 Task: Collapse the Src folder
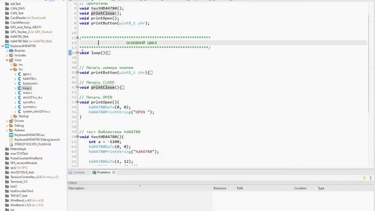tap(11, 69)
